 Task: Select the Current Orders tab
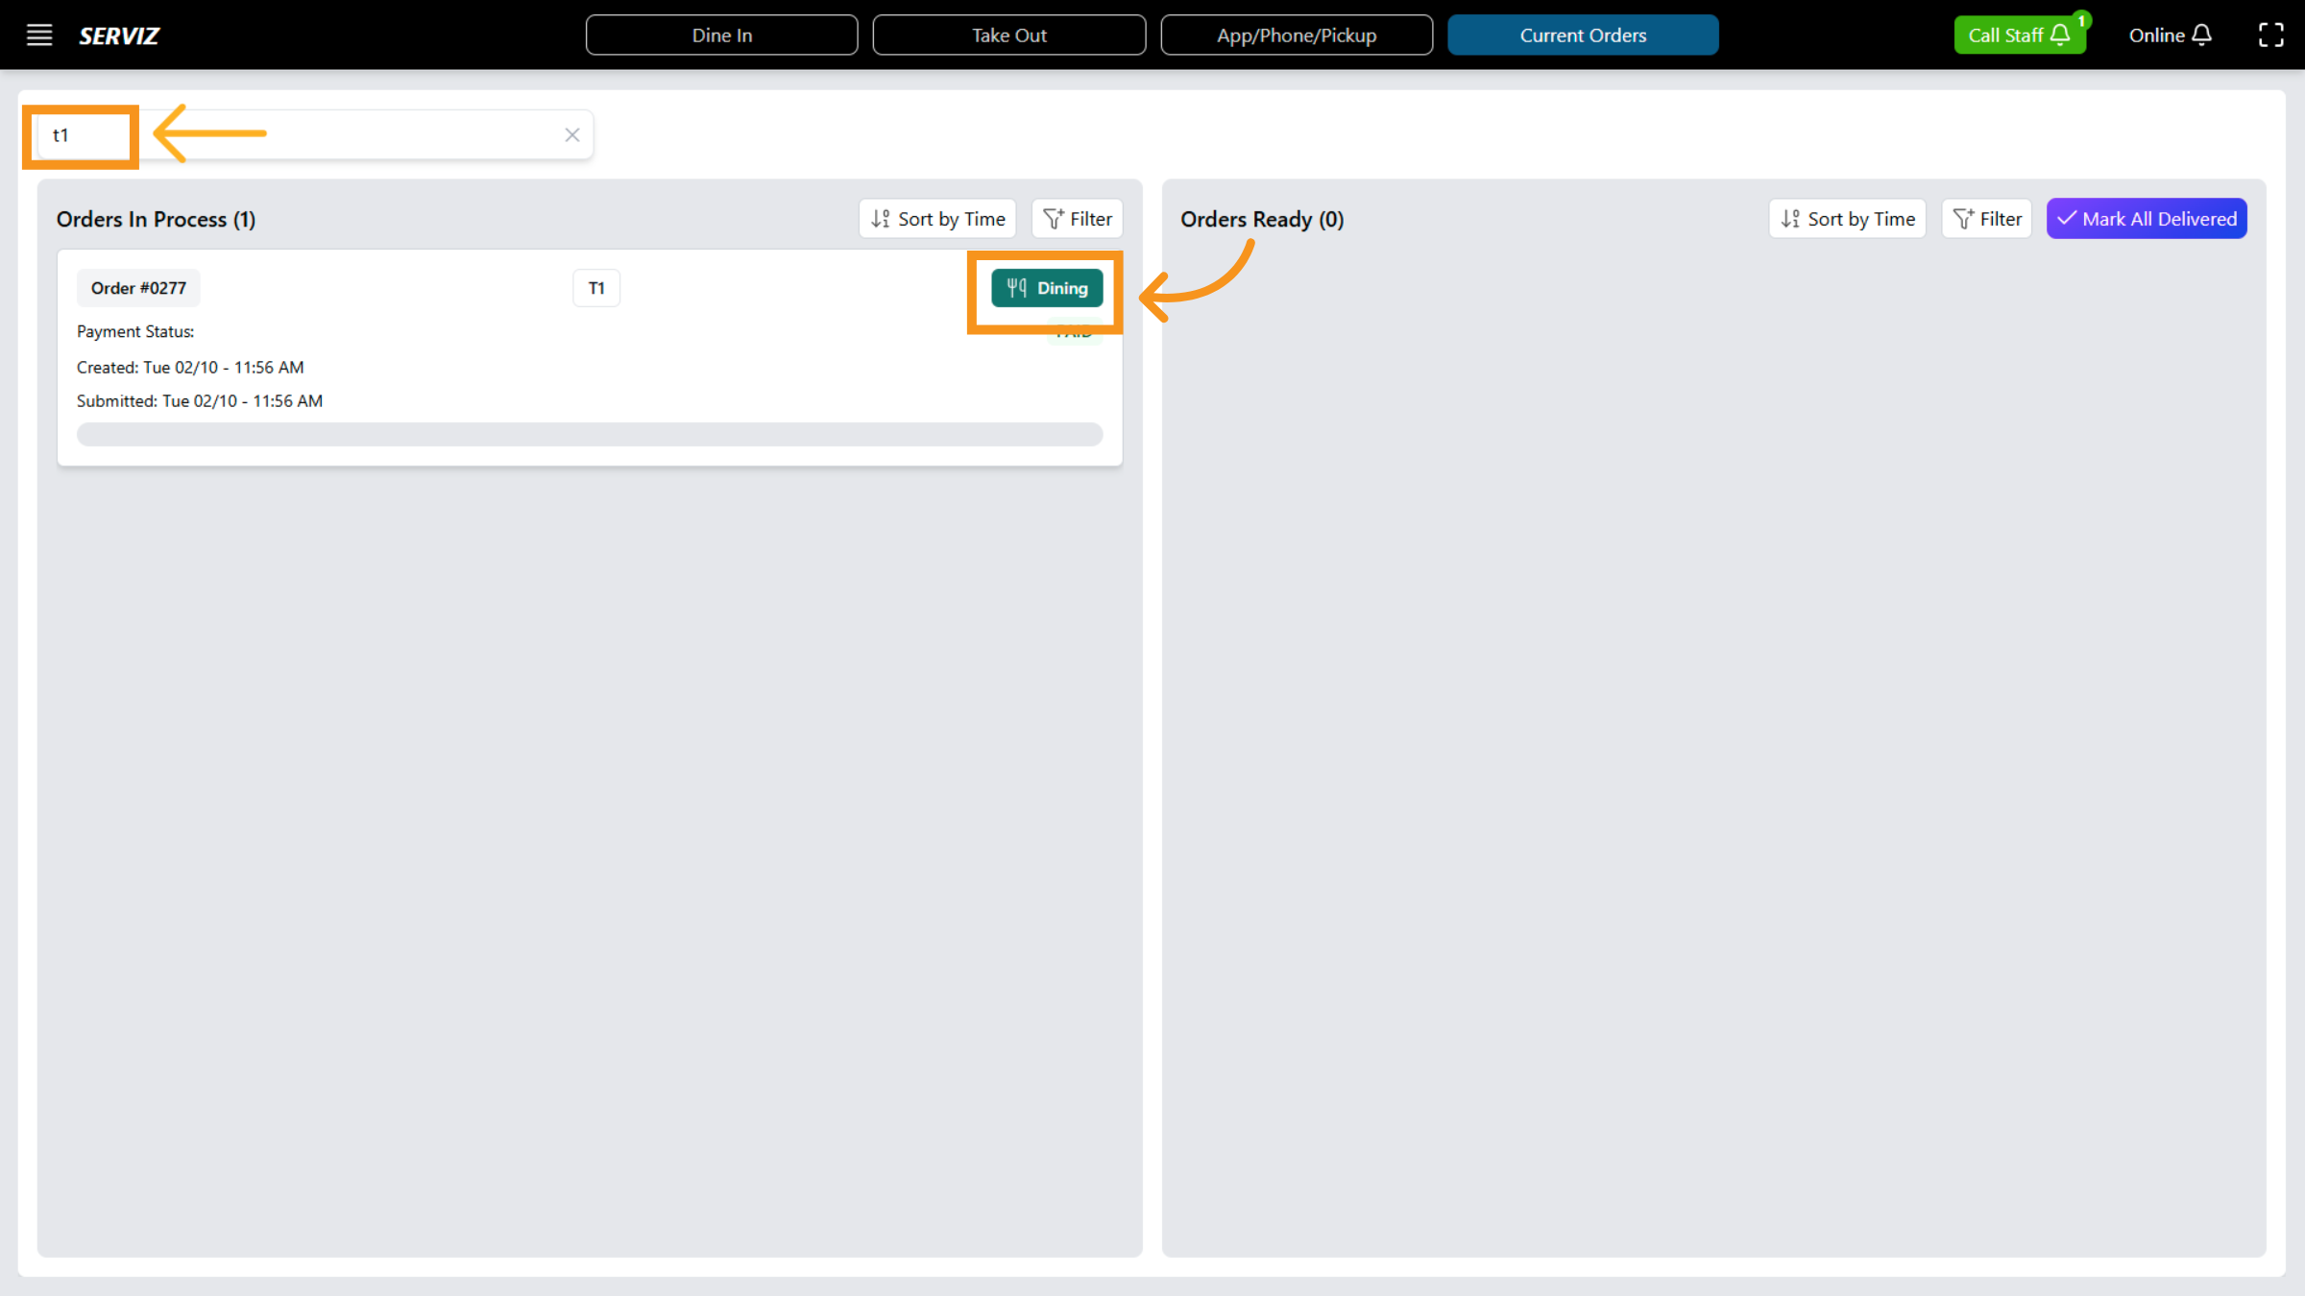1582,36
